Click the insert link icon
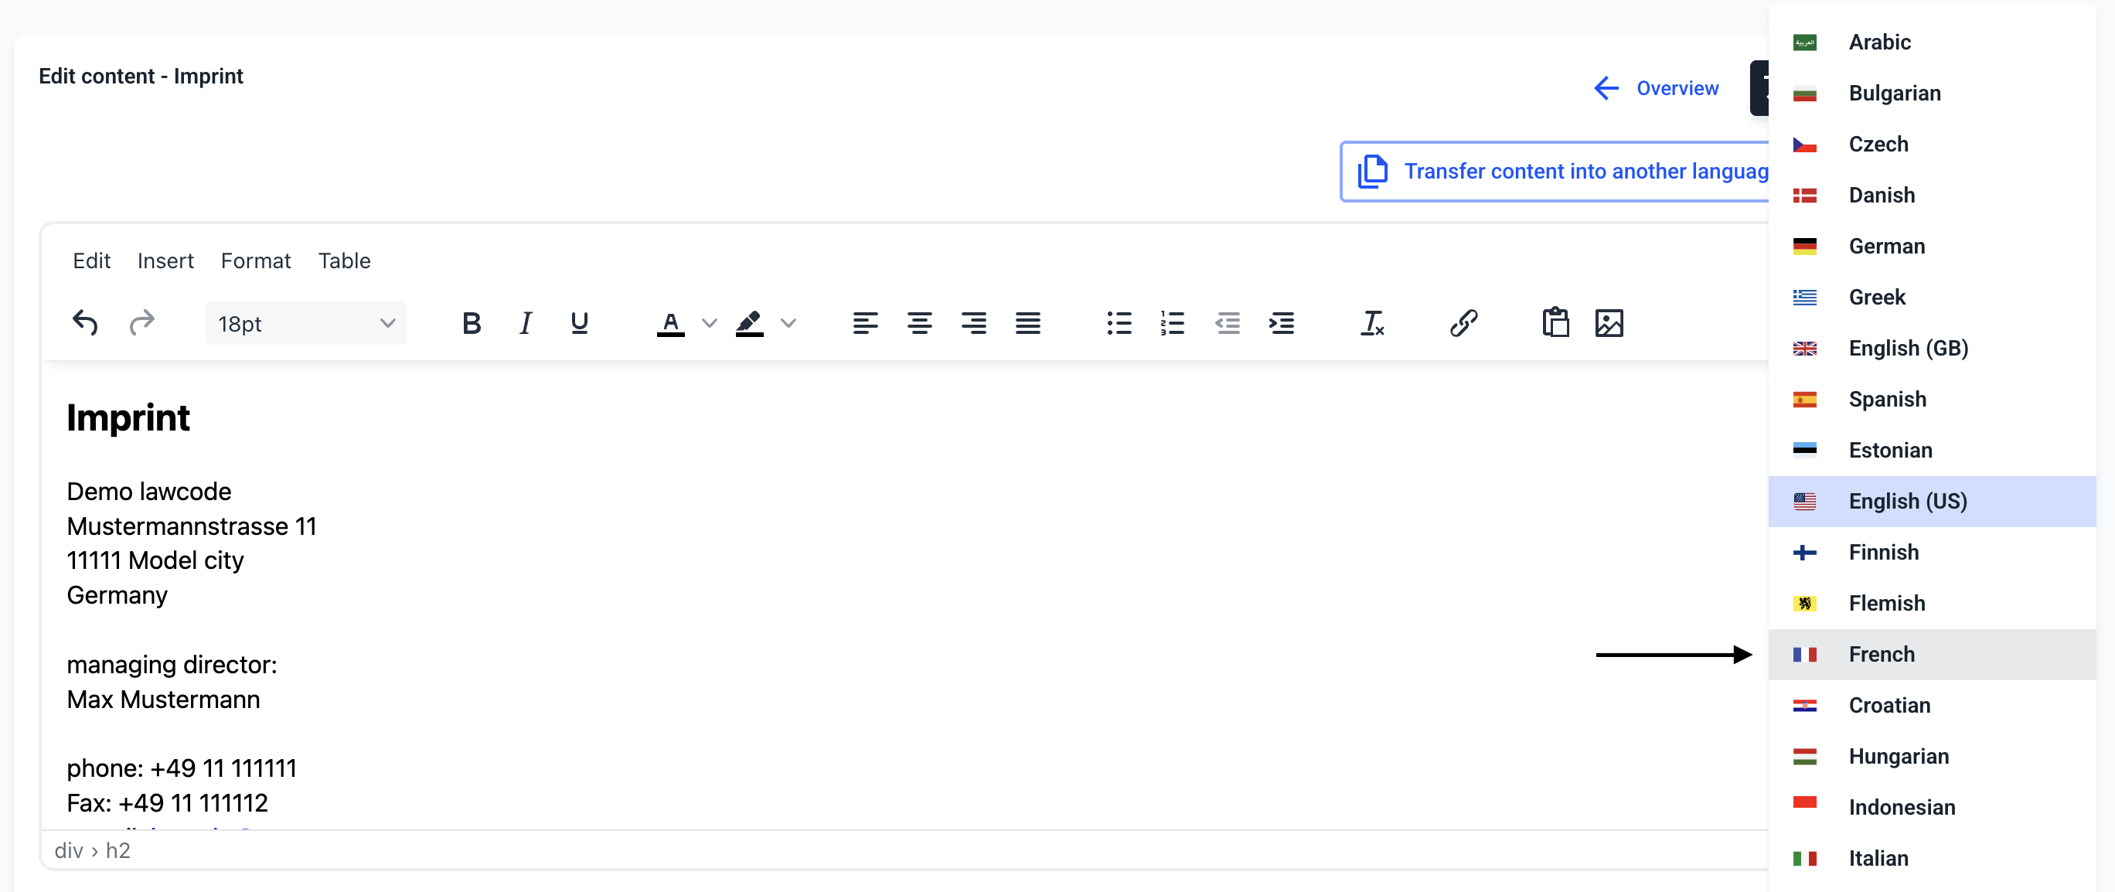The image size is (2115, 892). click(x=1463, y=322)
